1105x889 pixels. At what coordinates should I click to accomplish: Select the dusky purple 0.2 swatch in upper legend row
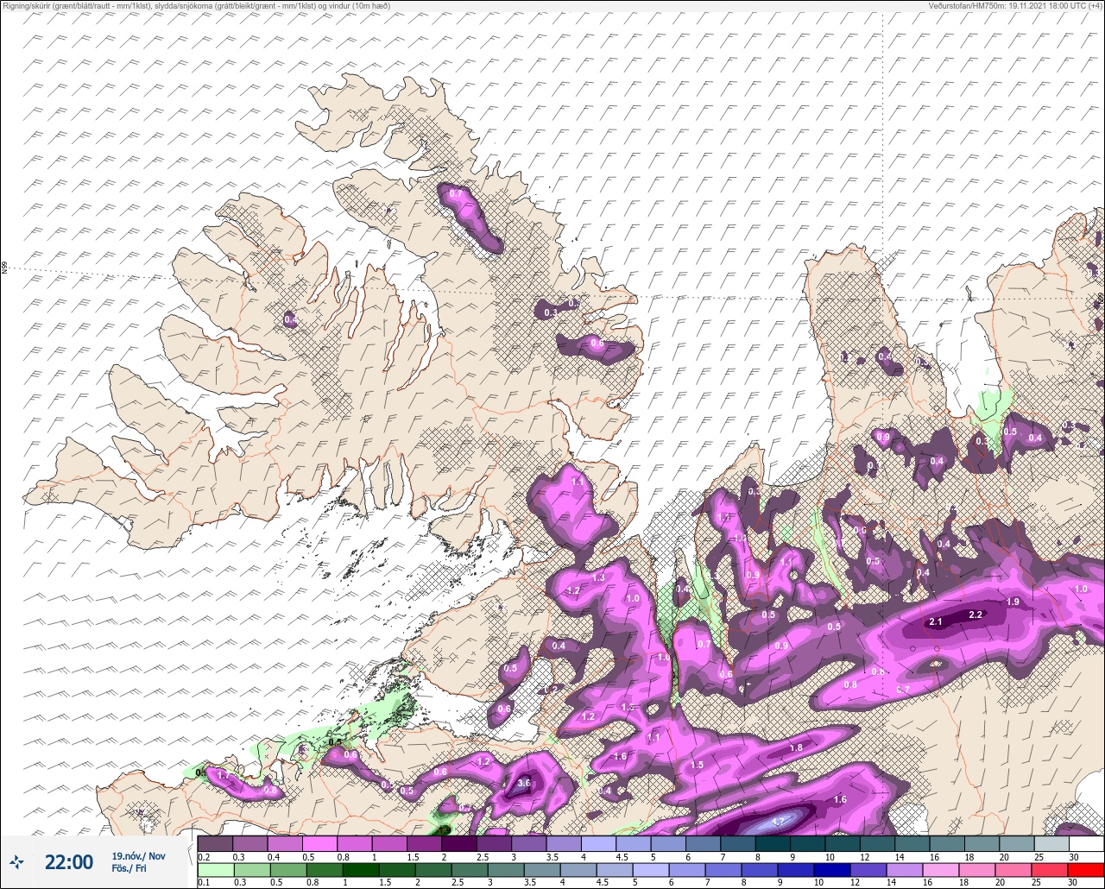coord(215,843)
